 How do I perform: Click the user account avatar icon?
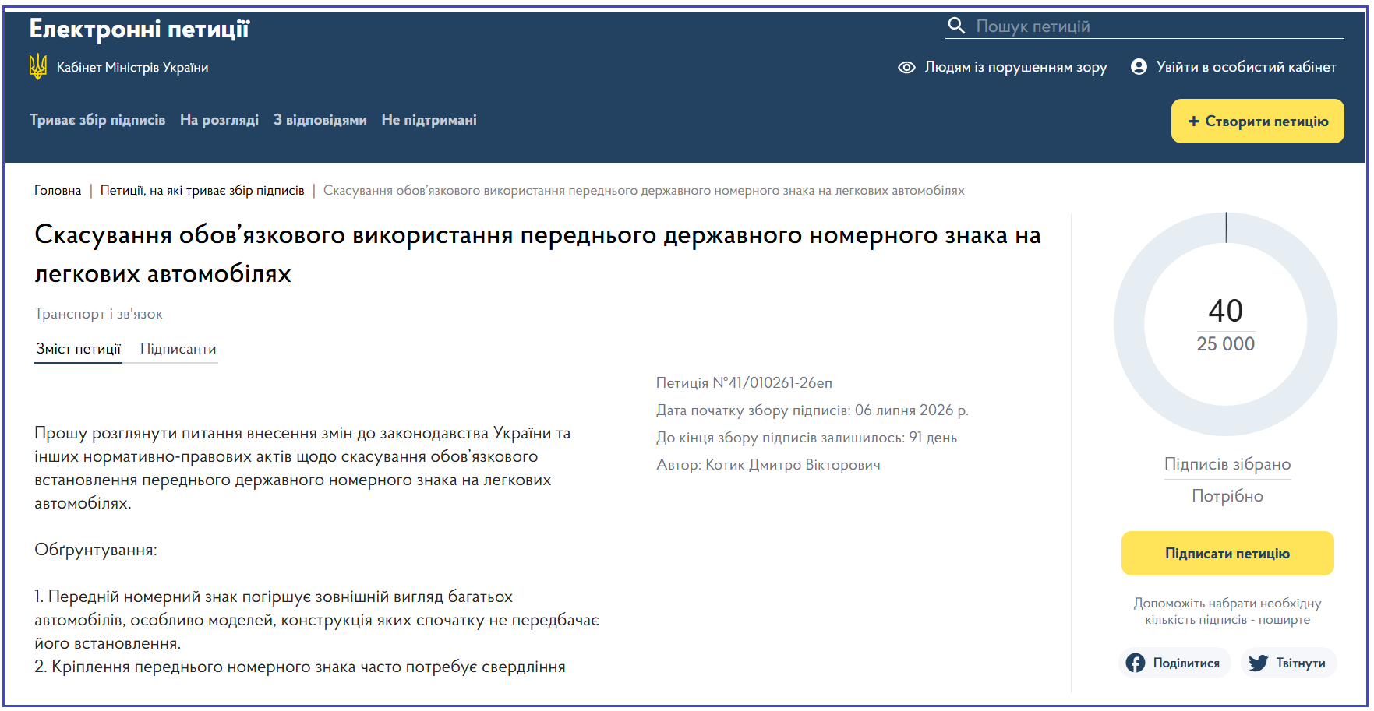click(x=1139, y=67)
